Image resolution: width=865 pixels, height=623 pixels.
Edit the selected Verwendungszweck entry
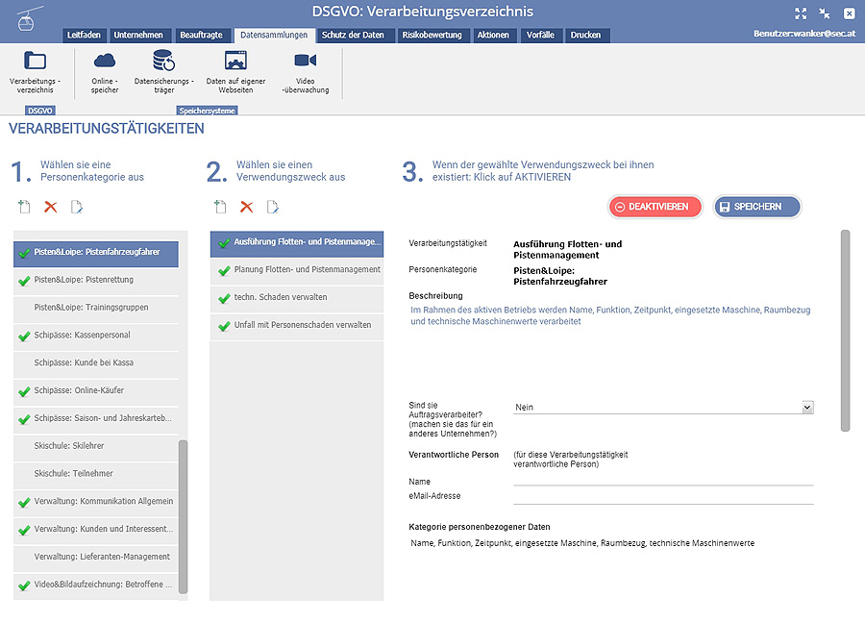tap(273, 207)
